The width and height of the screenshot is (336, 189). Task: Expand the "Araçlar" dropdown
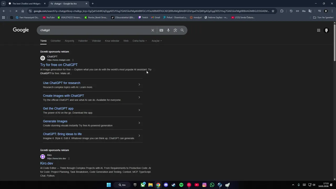point(157,41)
